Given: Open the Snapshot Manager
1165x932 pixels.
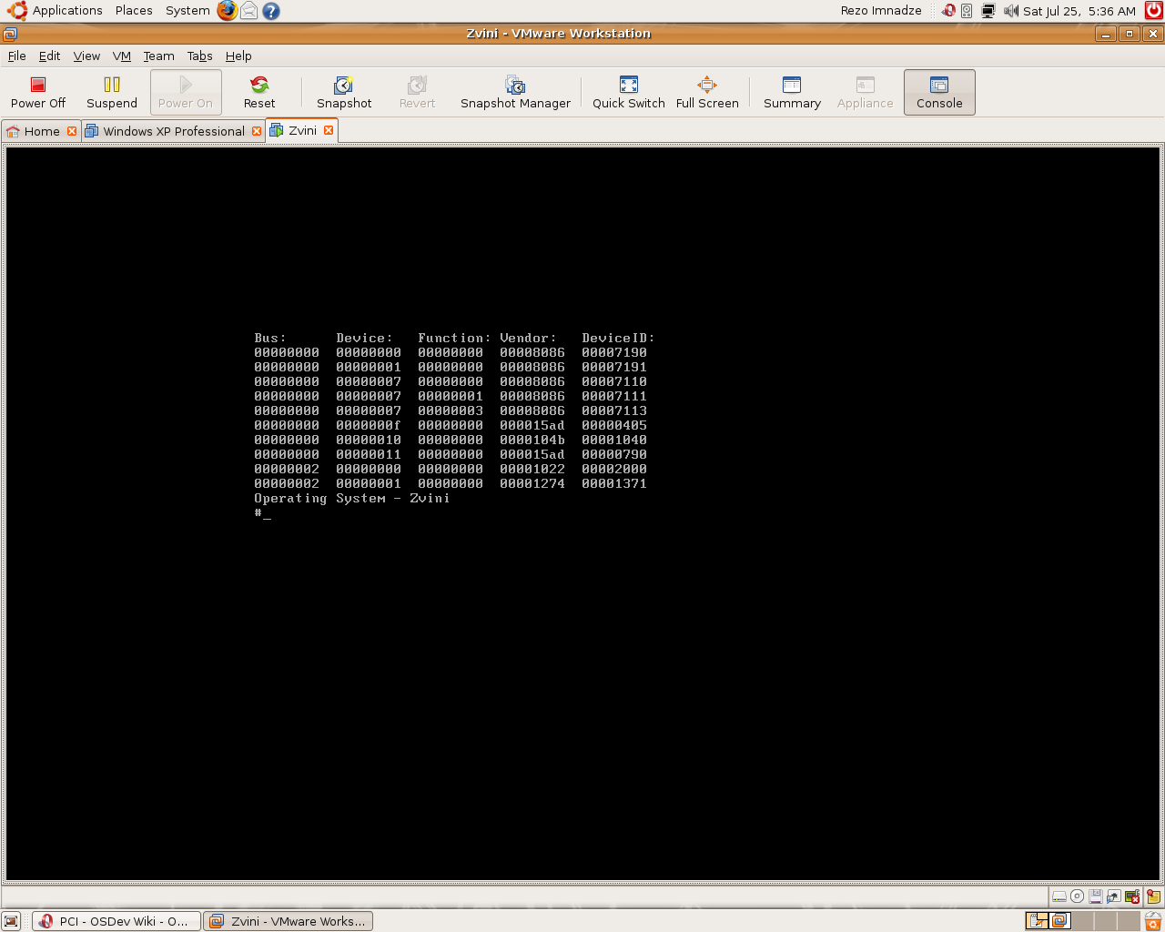Looking at the screenshot, I should point(515,93).
